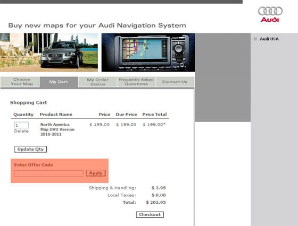Proceed with the Checkout button
This screenshot has height=226, width=298.
coord(150,215)
